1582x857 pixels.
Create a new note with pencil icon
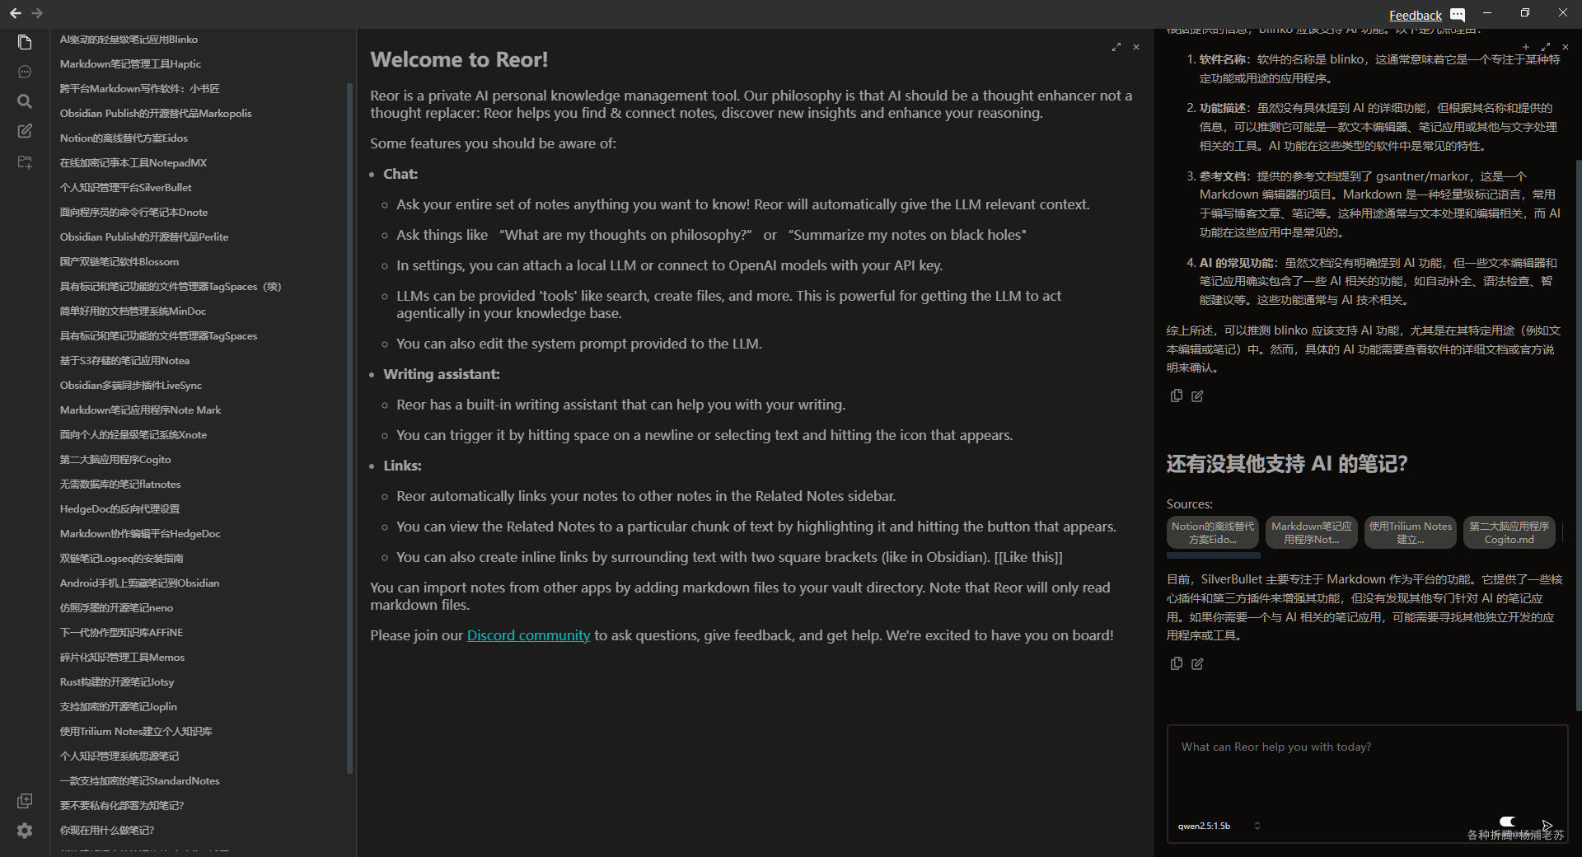click(25, 131)
